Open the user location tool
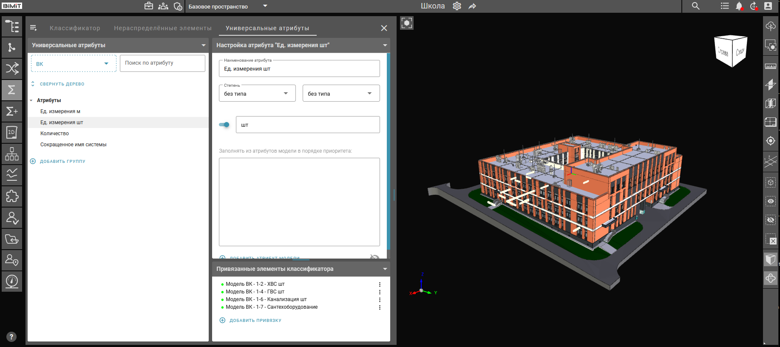 [12, 260]
